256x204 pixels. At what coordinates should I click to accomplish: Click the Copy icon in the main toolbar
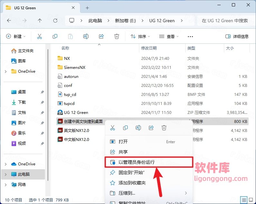(x=55, y=36)
